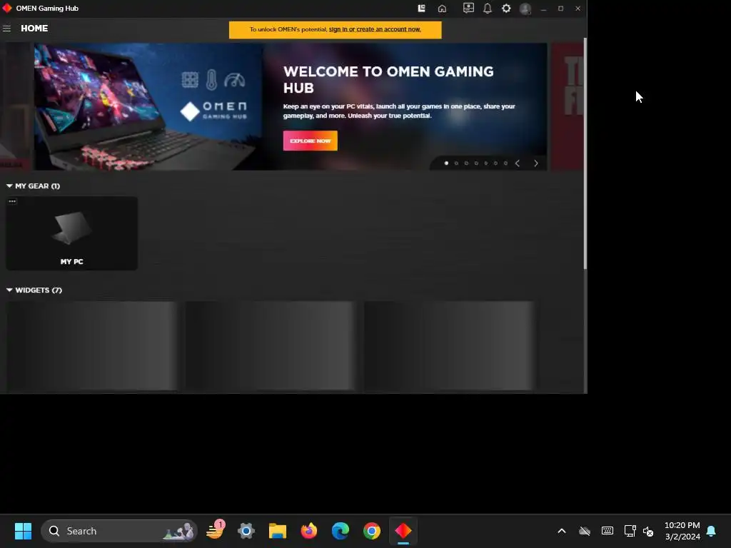Screen dimensions: 731x548
Task: Open the OMEN layout/dashboard icon in title bar
Action: point(421,8)
